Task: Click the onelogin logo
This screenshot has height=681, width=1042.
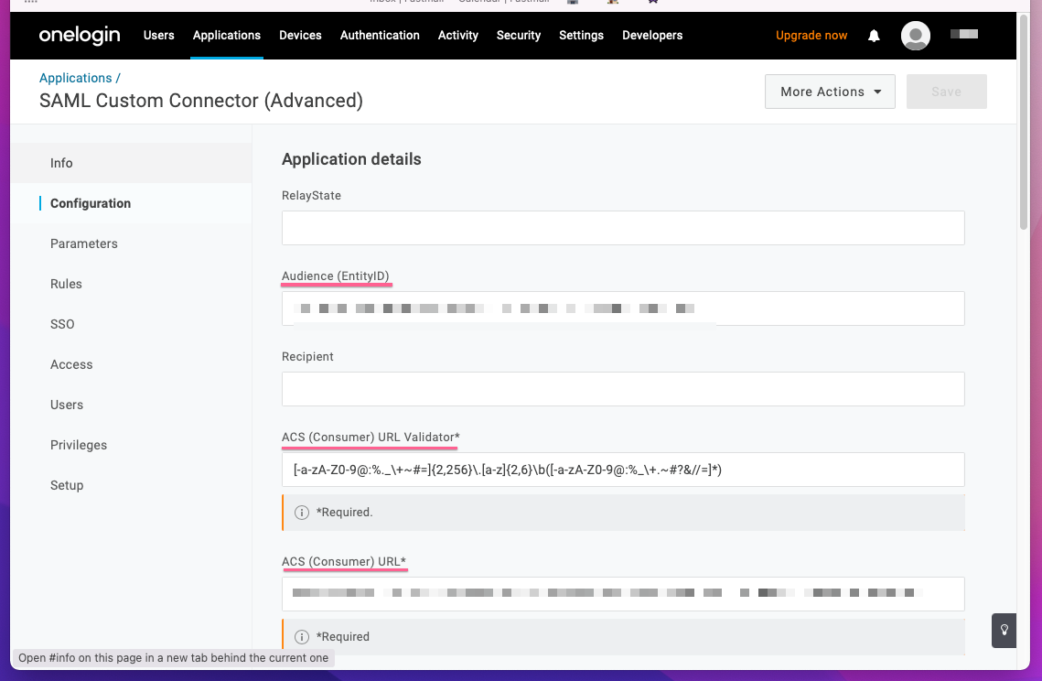Action: (79, 36)
